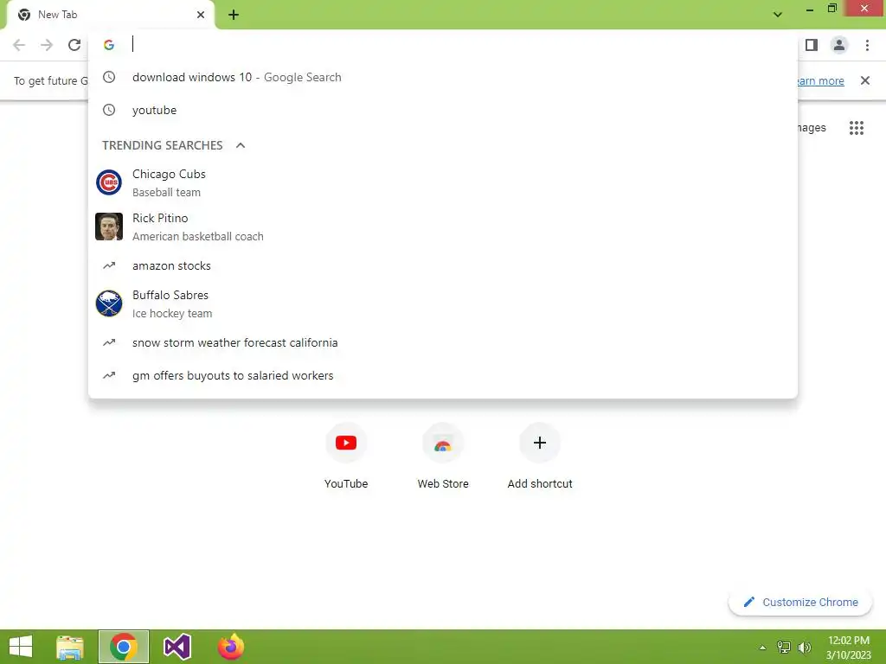Open the Web Store shortcut tile

[x=443, y=457]
